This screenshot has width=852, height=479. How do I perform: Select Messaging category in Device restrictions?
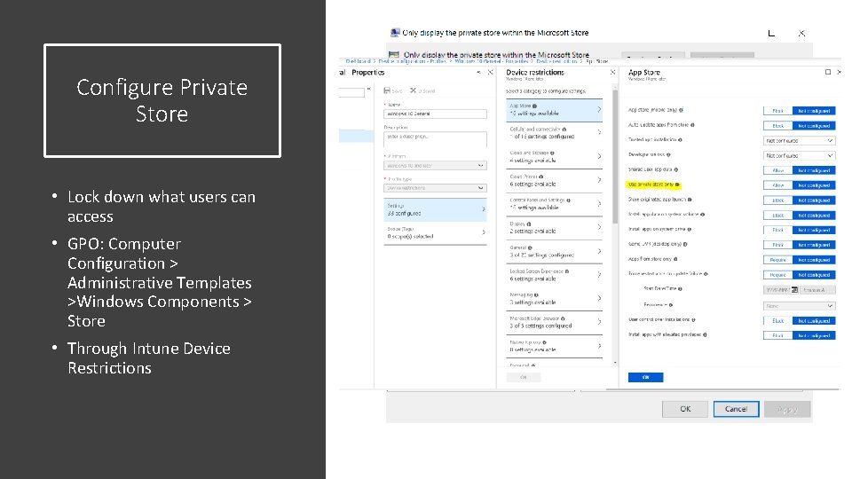554,298
